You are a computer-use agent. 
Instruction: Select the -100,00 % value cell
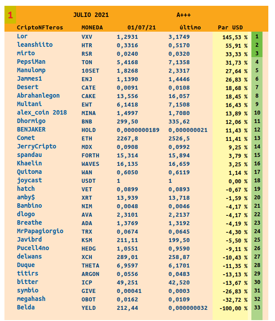pos(233,308)
